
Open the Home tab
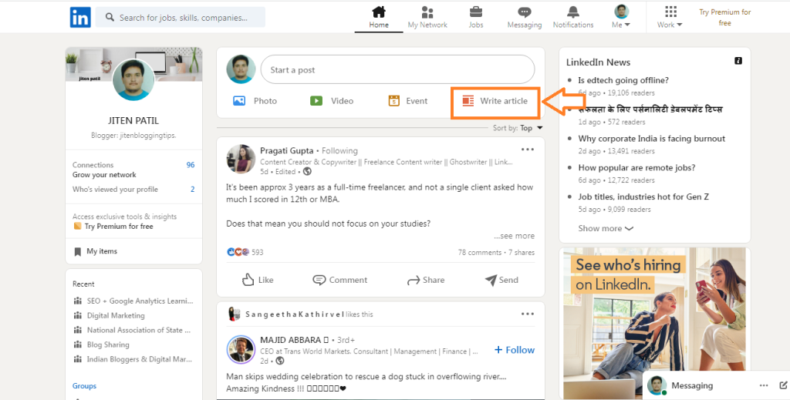378,17
